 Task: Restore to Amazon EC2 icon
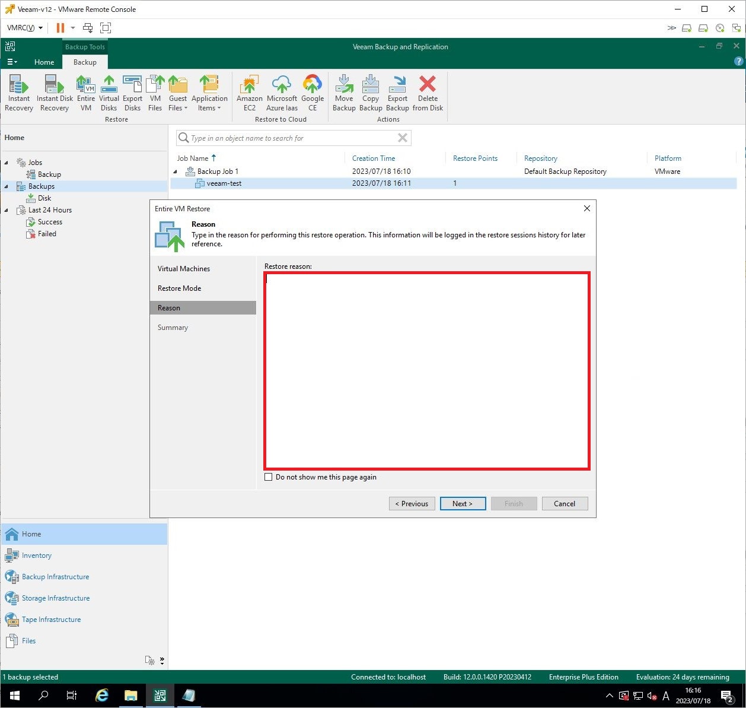pos(250,93)
